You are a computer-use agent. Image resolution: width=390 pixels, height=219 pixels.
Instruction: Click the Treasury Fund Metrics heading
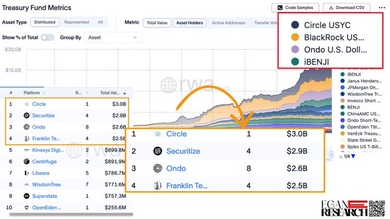37,7
